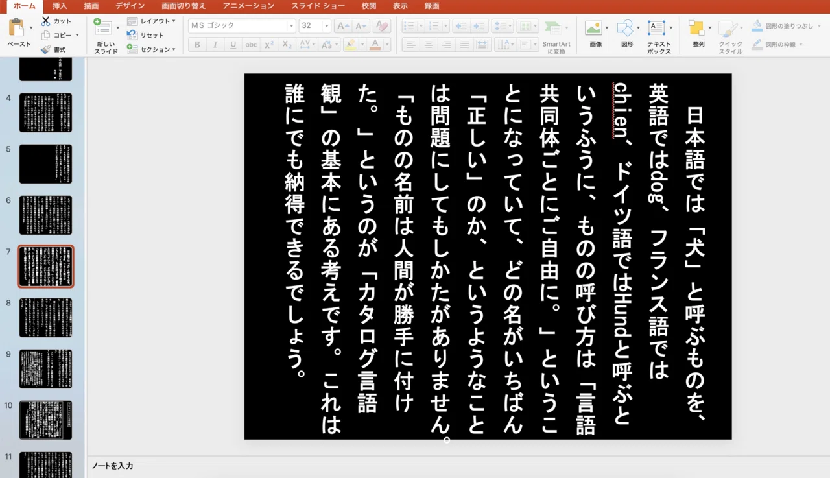This screenshot has height=478, width=830.
Task: Select slide 8 thumbnail
Action: pos(45,317)
